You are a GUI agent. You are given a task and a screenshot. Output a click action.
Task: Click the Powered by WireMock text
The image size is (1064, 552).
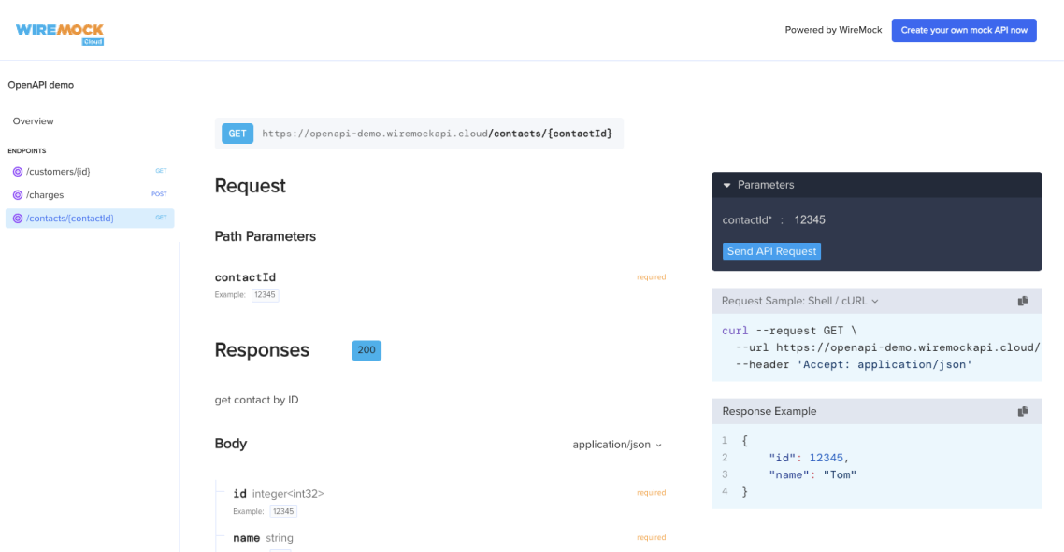(x=833, y=30)
